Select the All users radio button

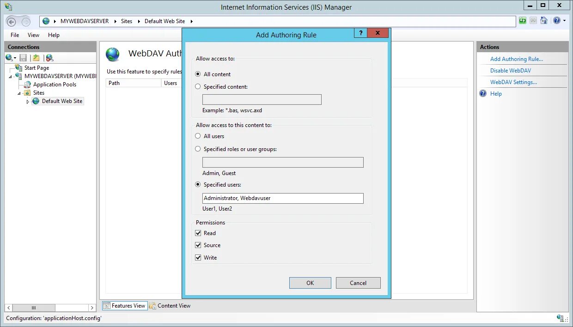(x=198, y=136)
